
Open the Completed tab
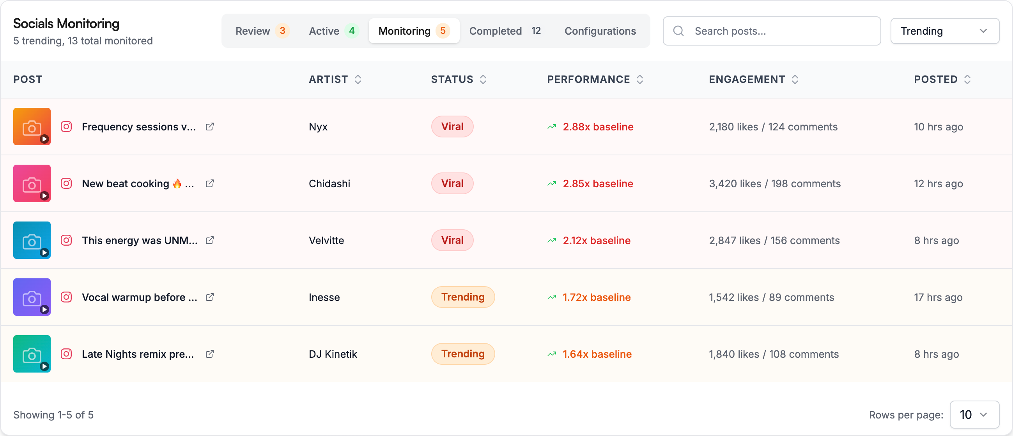pyautogui.click(x=505, y=31)
